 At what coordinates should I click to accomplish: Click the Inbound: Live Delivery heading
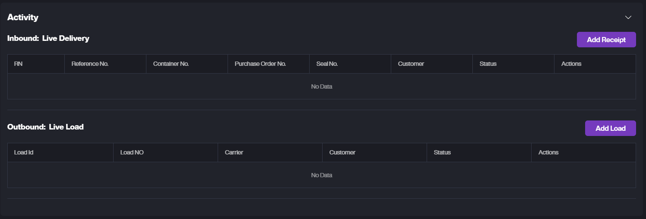click(48, 38)
